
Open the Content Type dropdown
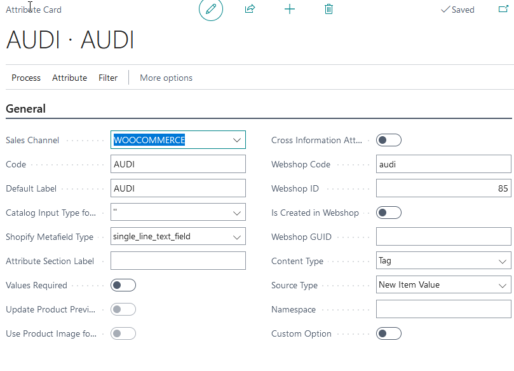point(503,262)
